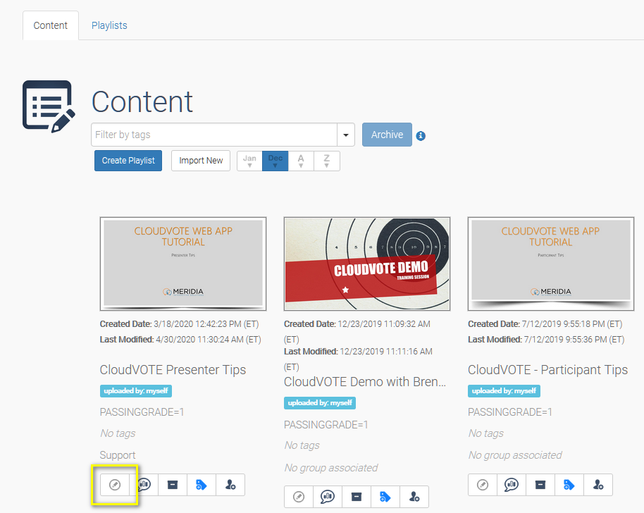This screenshot has height=513, width=644.
Task: Click Last Modified 12/23/2019 11:11:16 AM text
Action: click(358, 359)
